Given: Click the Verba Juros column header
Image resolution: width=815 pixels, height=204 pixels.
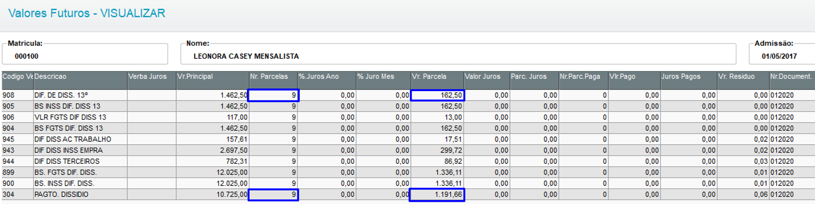Looking at the screenshot, I should click(152, 80).
